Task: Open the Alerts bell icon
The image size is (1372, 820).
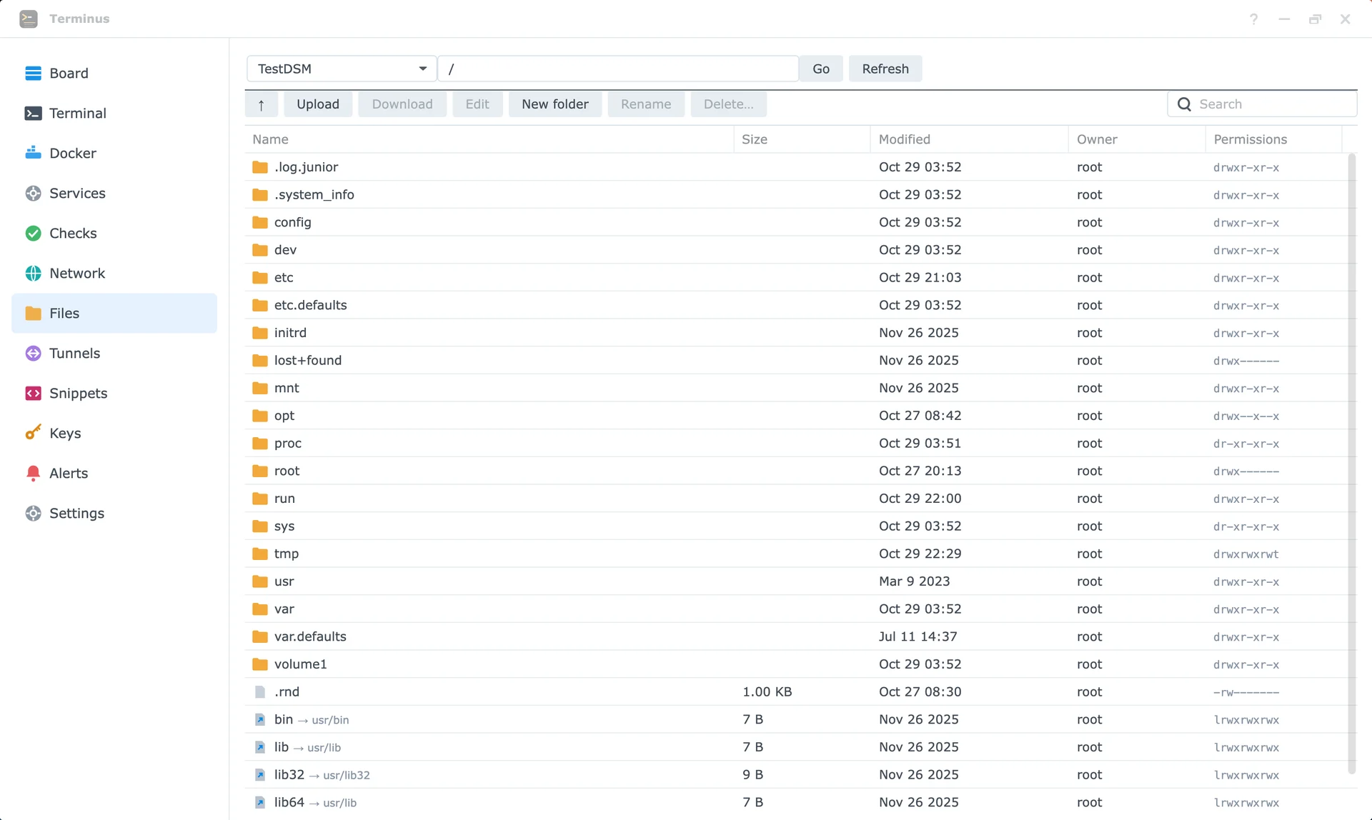Action: (33, 473)
